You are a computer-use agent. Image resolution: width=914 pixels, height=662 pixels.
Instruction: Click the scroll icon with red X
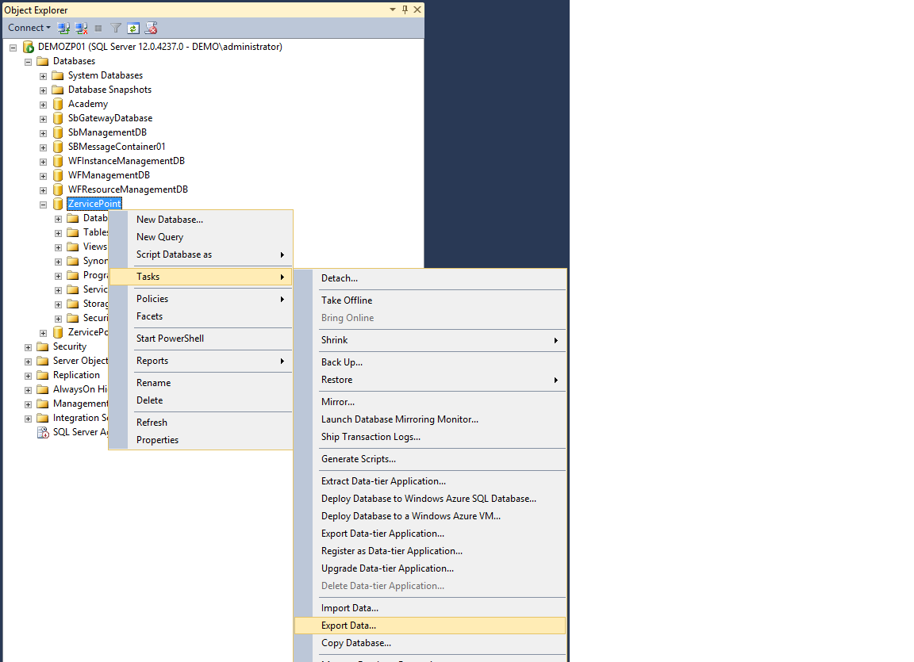[151, 27]
